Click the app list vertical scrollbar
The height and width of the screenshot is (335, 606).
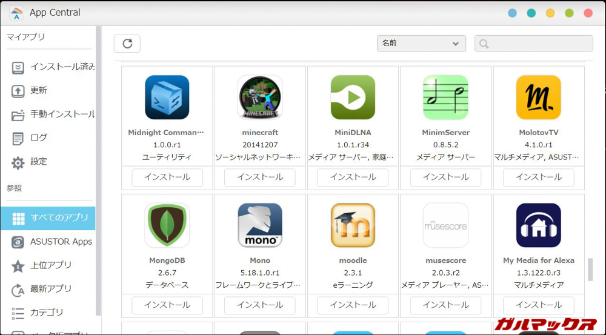590,270
